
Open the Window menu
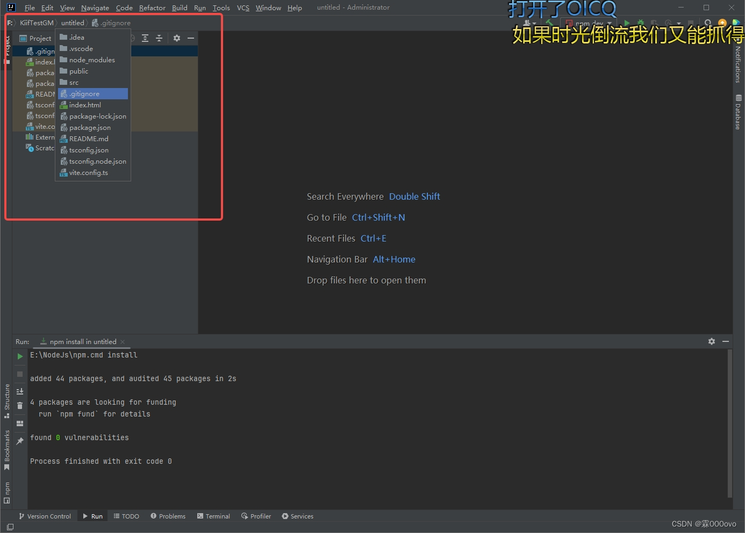pos(268,8)
